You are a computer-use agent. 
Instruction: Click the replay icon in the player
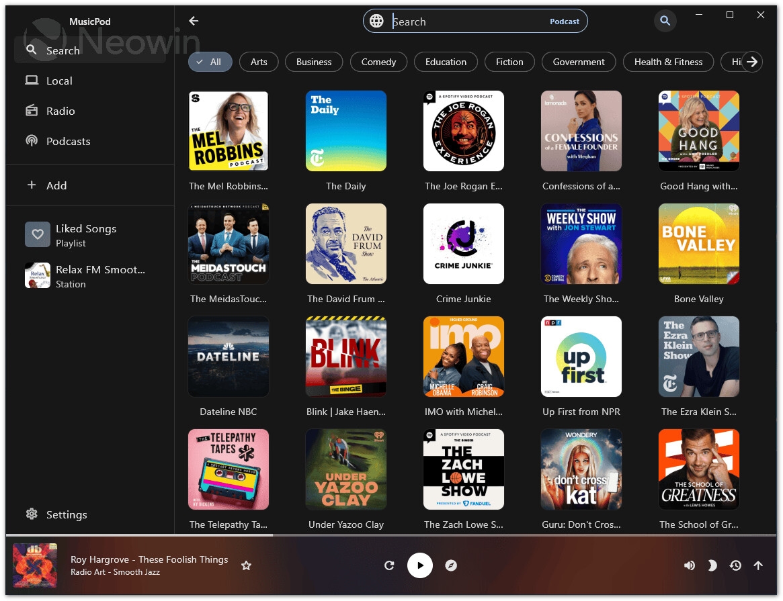pos(390,565)
